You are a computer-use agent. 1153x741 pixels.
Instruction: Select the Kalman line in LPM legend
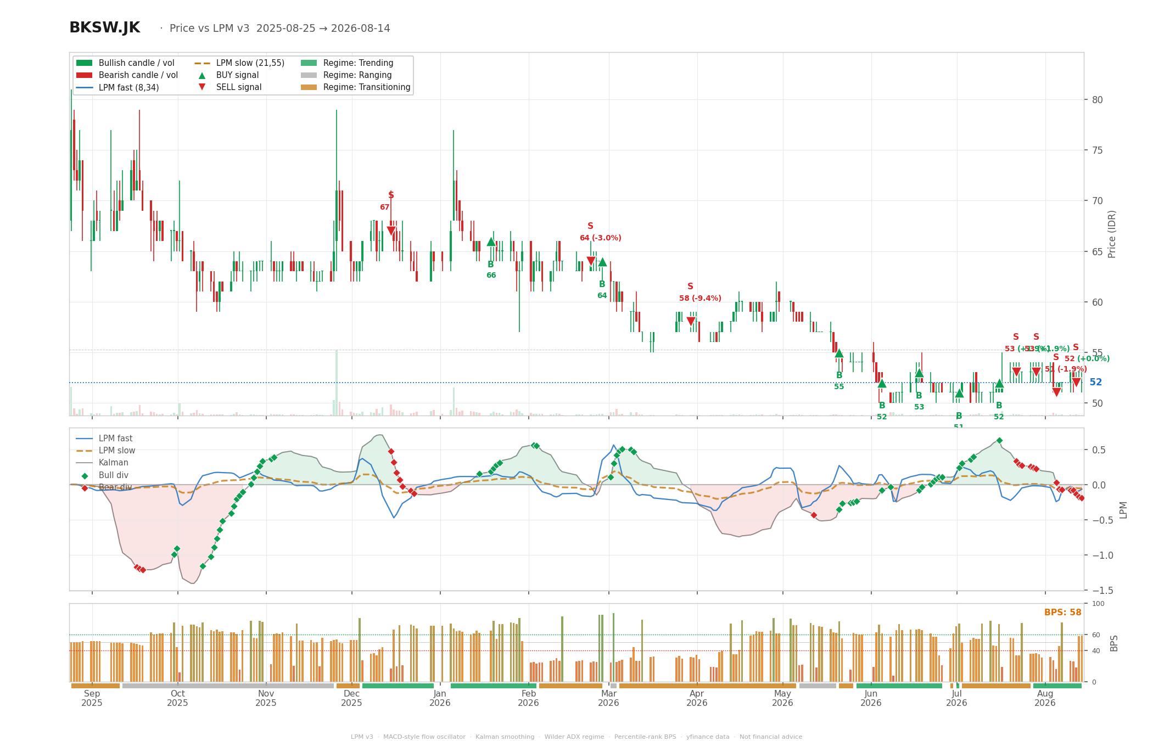coord(84,463)
